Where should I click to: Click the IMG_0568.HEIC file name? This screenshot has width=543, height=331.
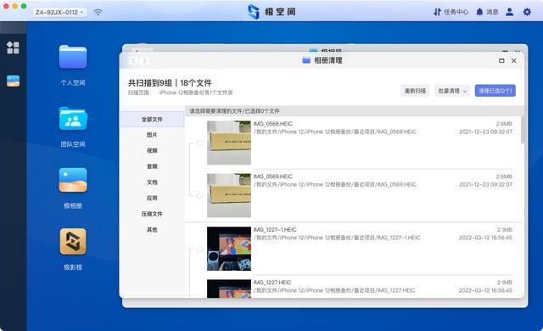click(273, 124)
